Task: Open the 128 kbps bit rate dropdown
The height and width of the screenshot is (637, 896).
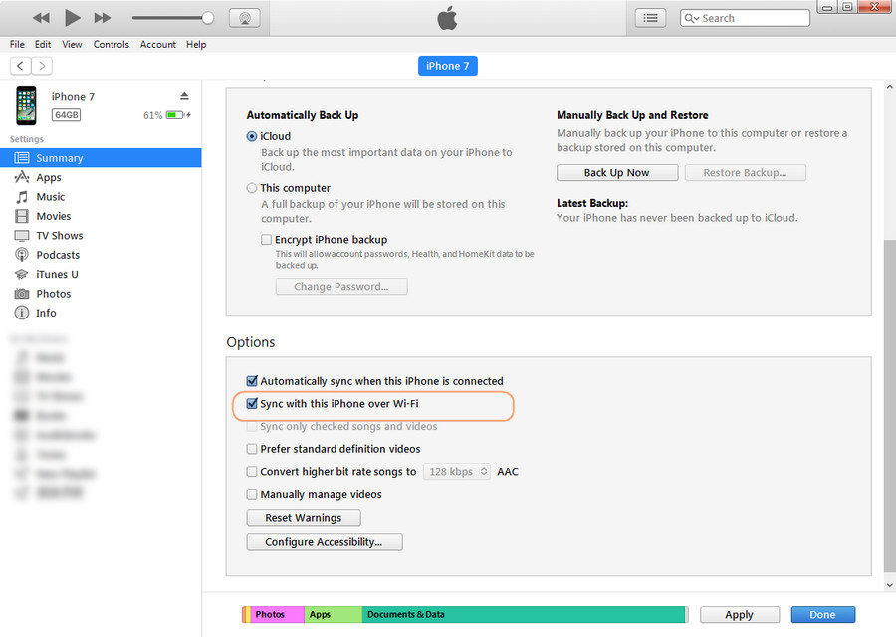Action: pos(457,472)
